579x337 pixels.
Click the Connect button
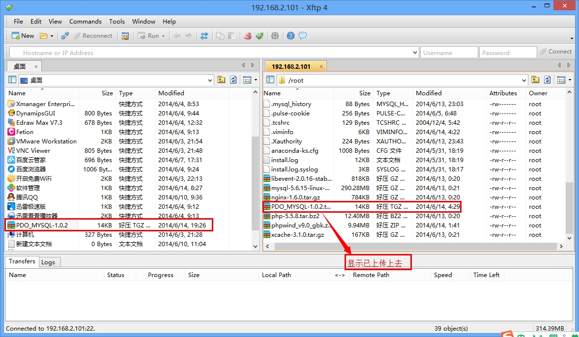pos(556,52)
